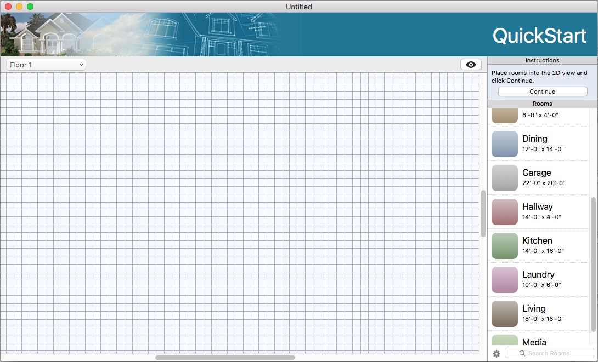Select the Media room swatch icon

coord(505,340)
